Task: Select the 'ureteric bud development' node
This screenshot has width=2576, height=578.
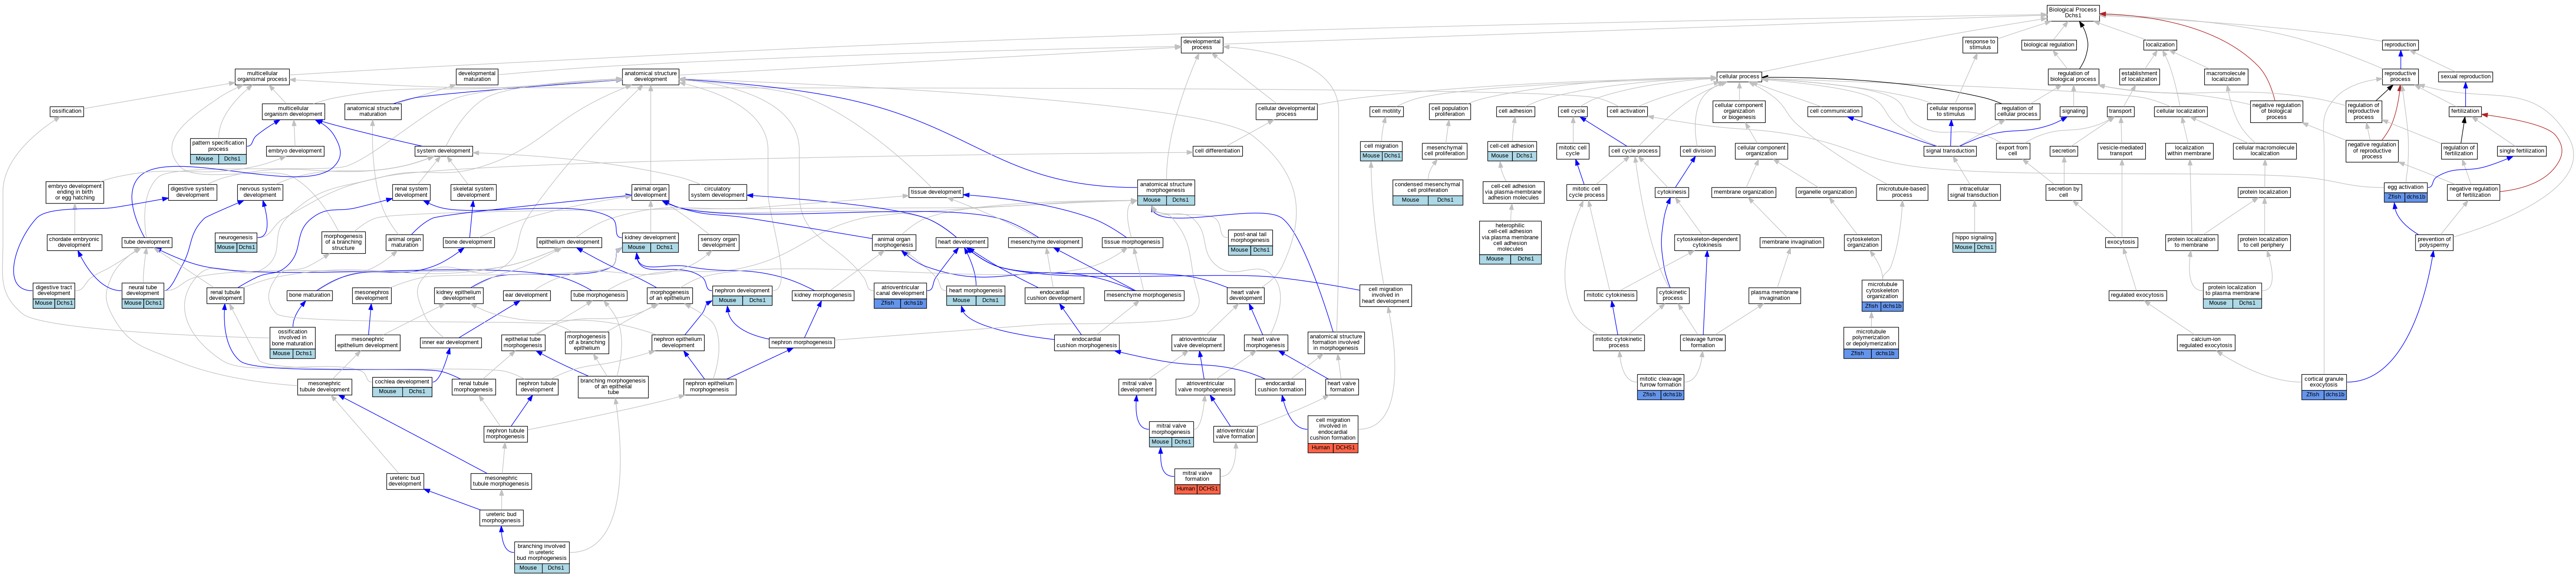Action: click(x=405, y=481)
